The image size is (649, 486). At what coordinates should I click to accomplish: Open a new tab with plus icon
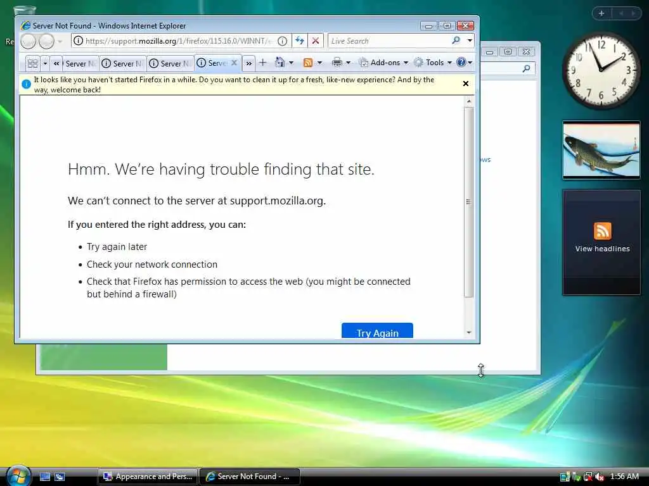(x=262, y=63)
